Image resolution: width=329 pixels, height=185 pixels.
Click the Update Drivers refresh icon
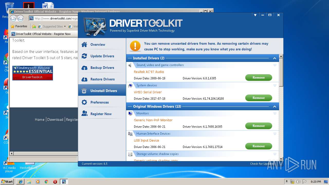(x=84, y=56)
